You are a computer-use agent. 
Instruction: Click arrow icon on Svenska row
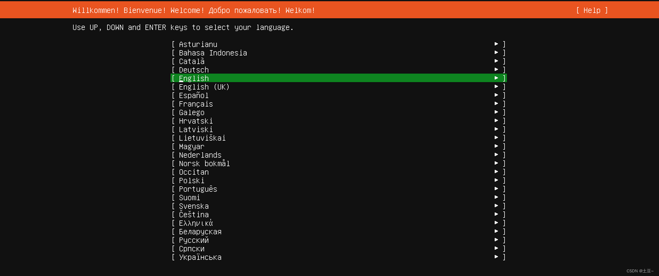(x=496, y=206)
